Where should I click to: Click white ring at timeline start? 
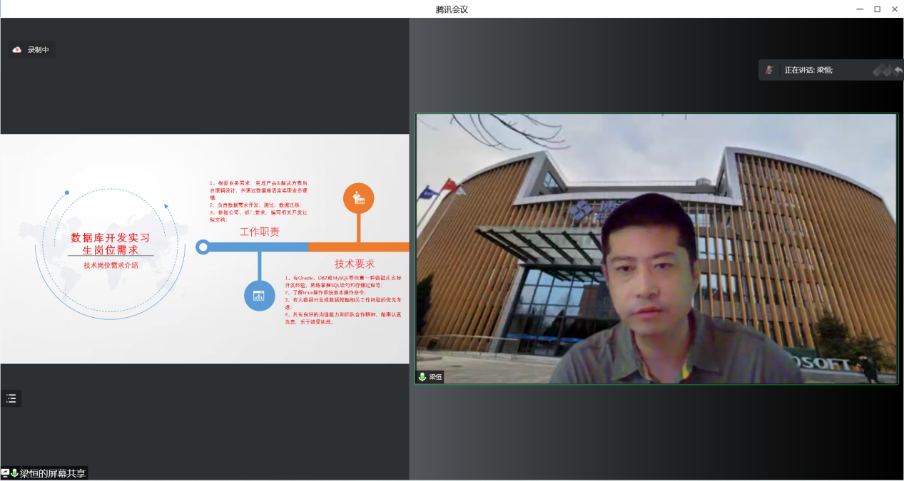203,247
